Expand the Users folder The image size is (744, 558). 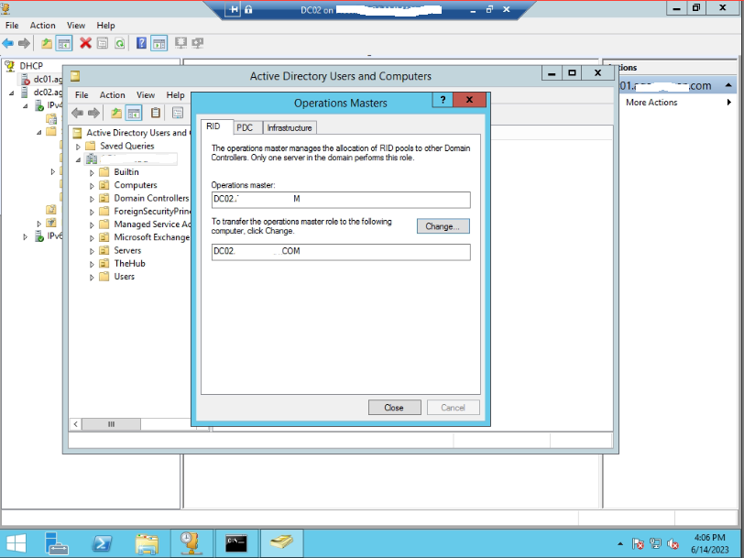pos(92,277)
